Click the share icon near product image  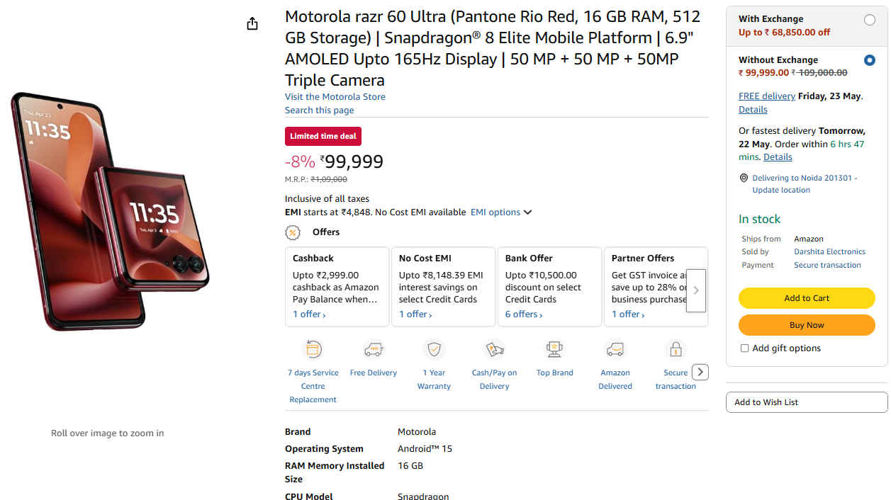(252, 24)
